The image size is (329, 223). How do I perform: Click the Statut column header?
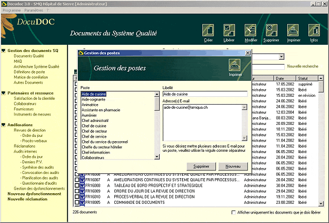click(x=306, y=78)
